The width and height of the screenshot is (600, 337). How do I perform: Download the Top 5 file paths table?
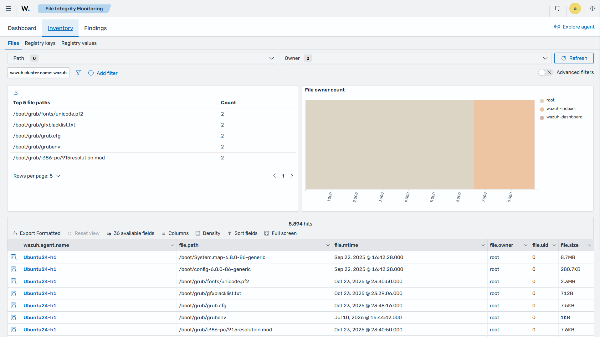click(x=16, y=92)
